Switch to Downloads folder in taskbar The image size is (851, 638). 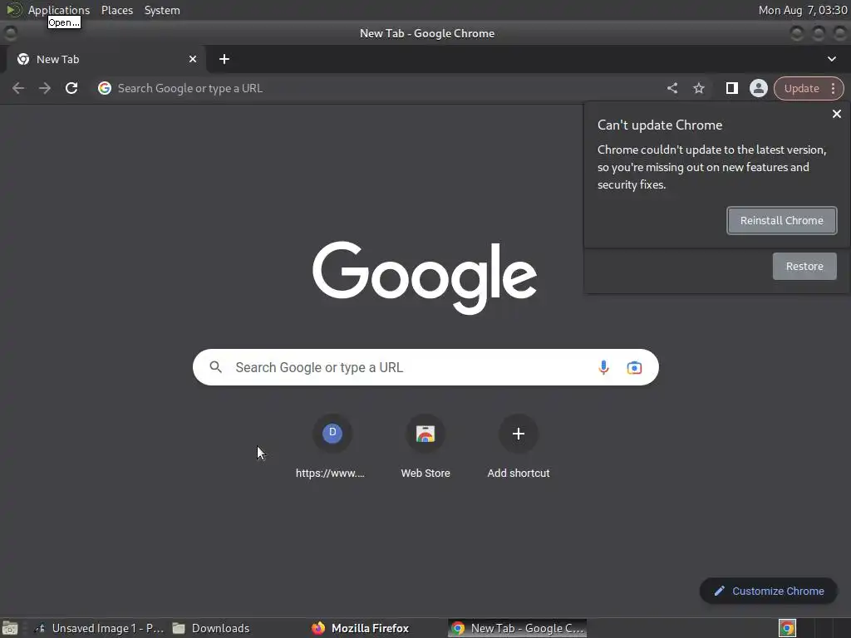(210, 628)
